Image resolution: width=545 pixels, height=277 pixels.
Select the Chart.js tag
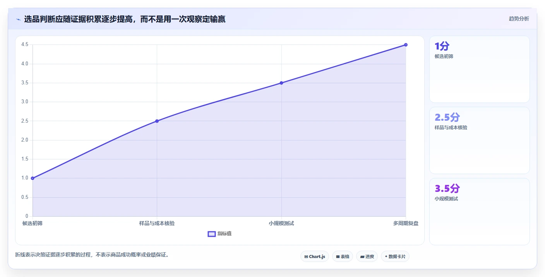[x=315, y=256]
